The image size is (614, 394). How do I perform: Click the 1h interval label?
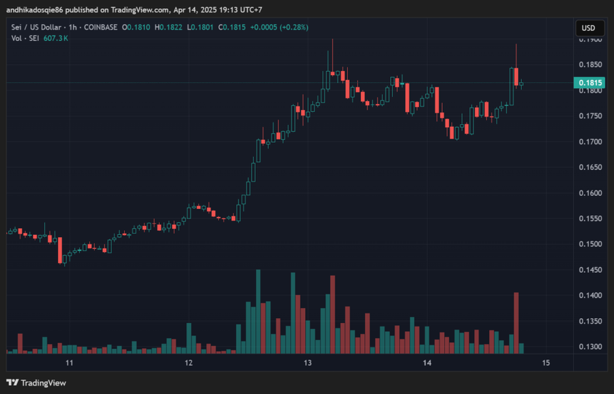(72, 27)
